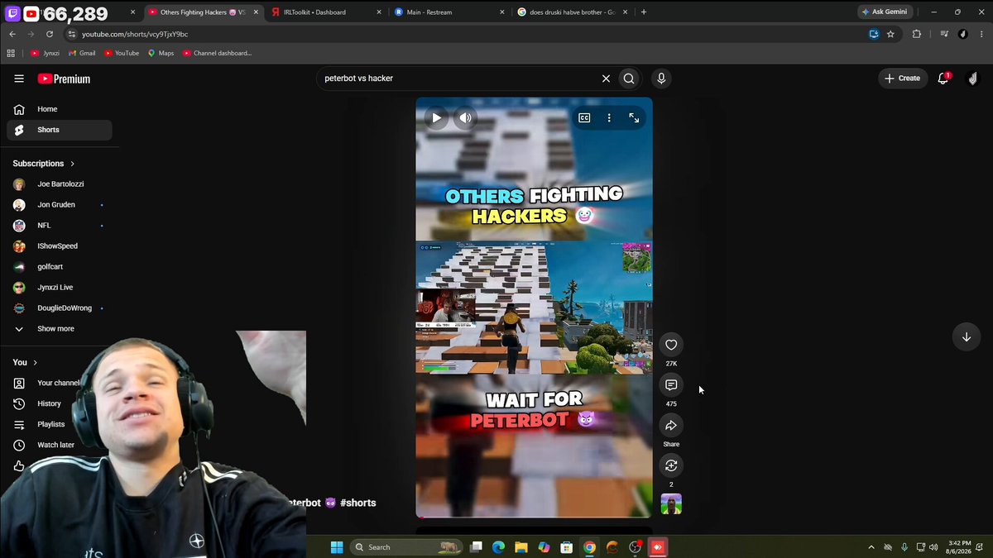Image resolution: width=993 pixels, height=558 pixels.
Task: Go to Home in sidebar
Action: click(x=60, y=109)
